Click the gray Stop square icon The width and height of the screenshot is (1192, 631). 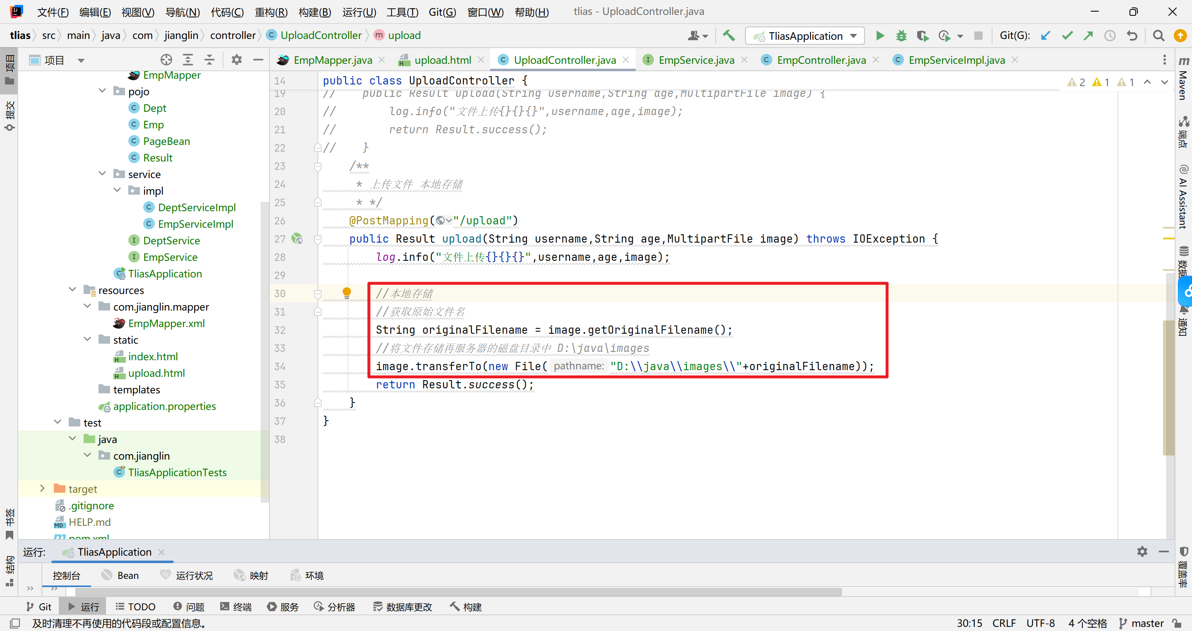coord(978,36)
